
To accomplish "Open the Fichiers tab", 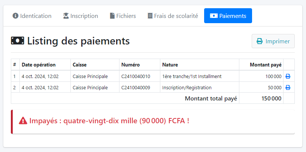I will click(123, 16).
